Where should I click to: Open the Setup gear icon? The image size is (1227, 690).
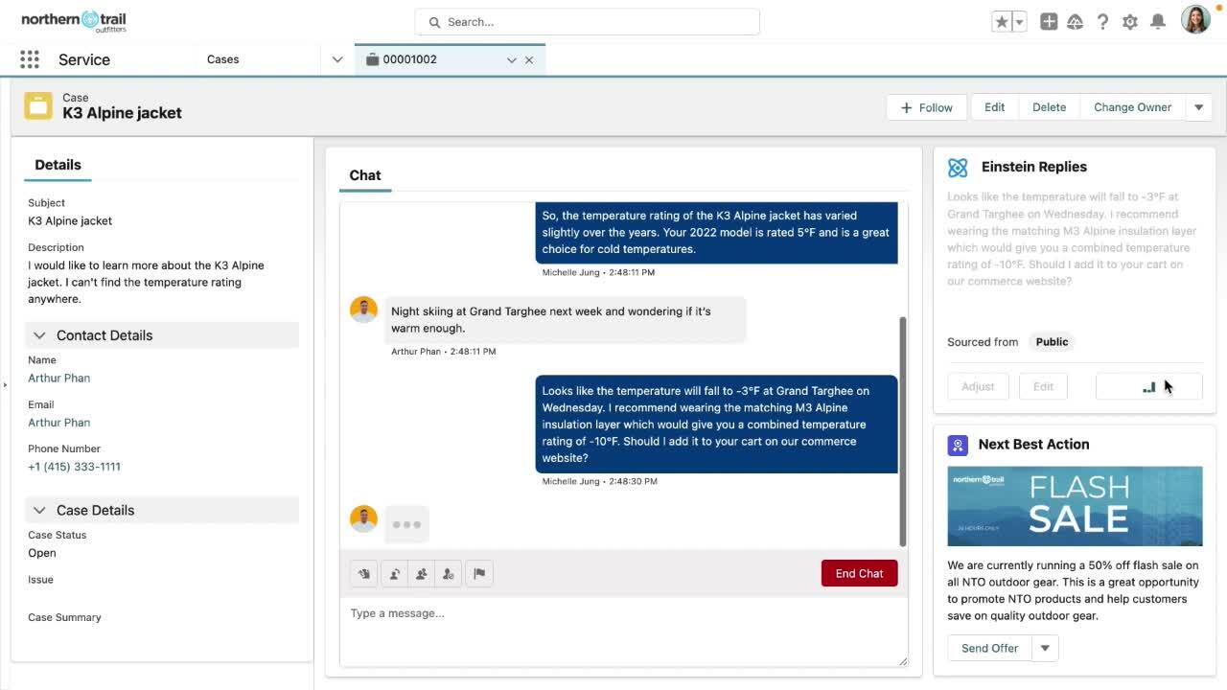tap(1130, 22)
